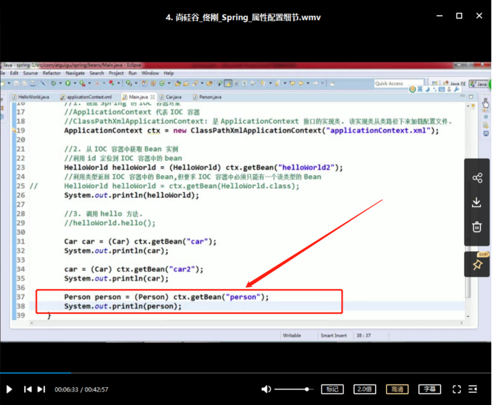Click the Open Perspective icon
The height and width of the screenshot is (405, 492).
pos(434,83)
